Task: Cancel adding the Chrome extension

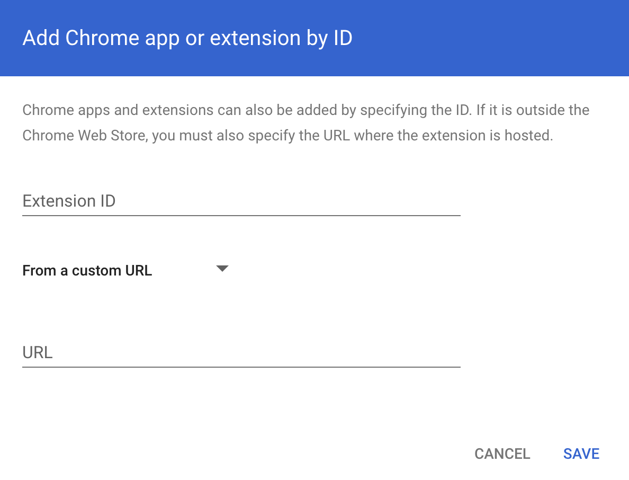Action: click(x=502, y=454)
